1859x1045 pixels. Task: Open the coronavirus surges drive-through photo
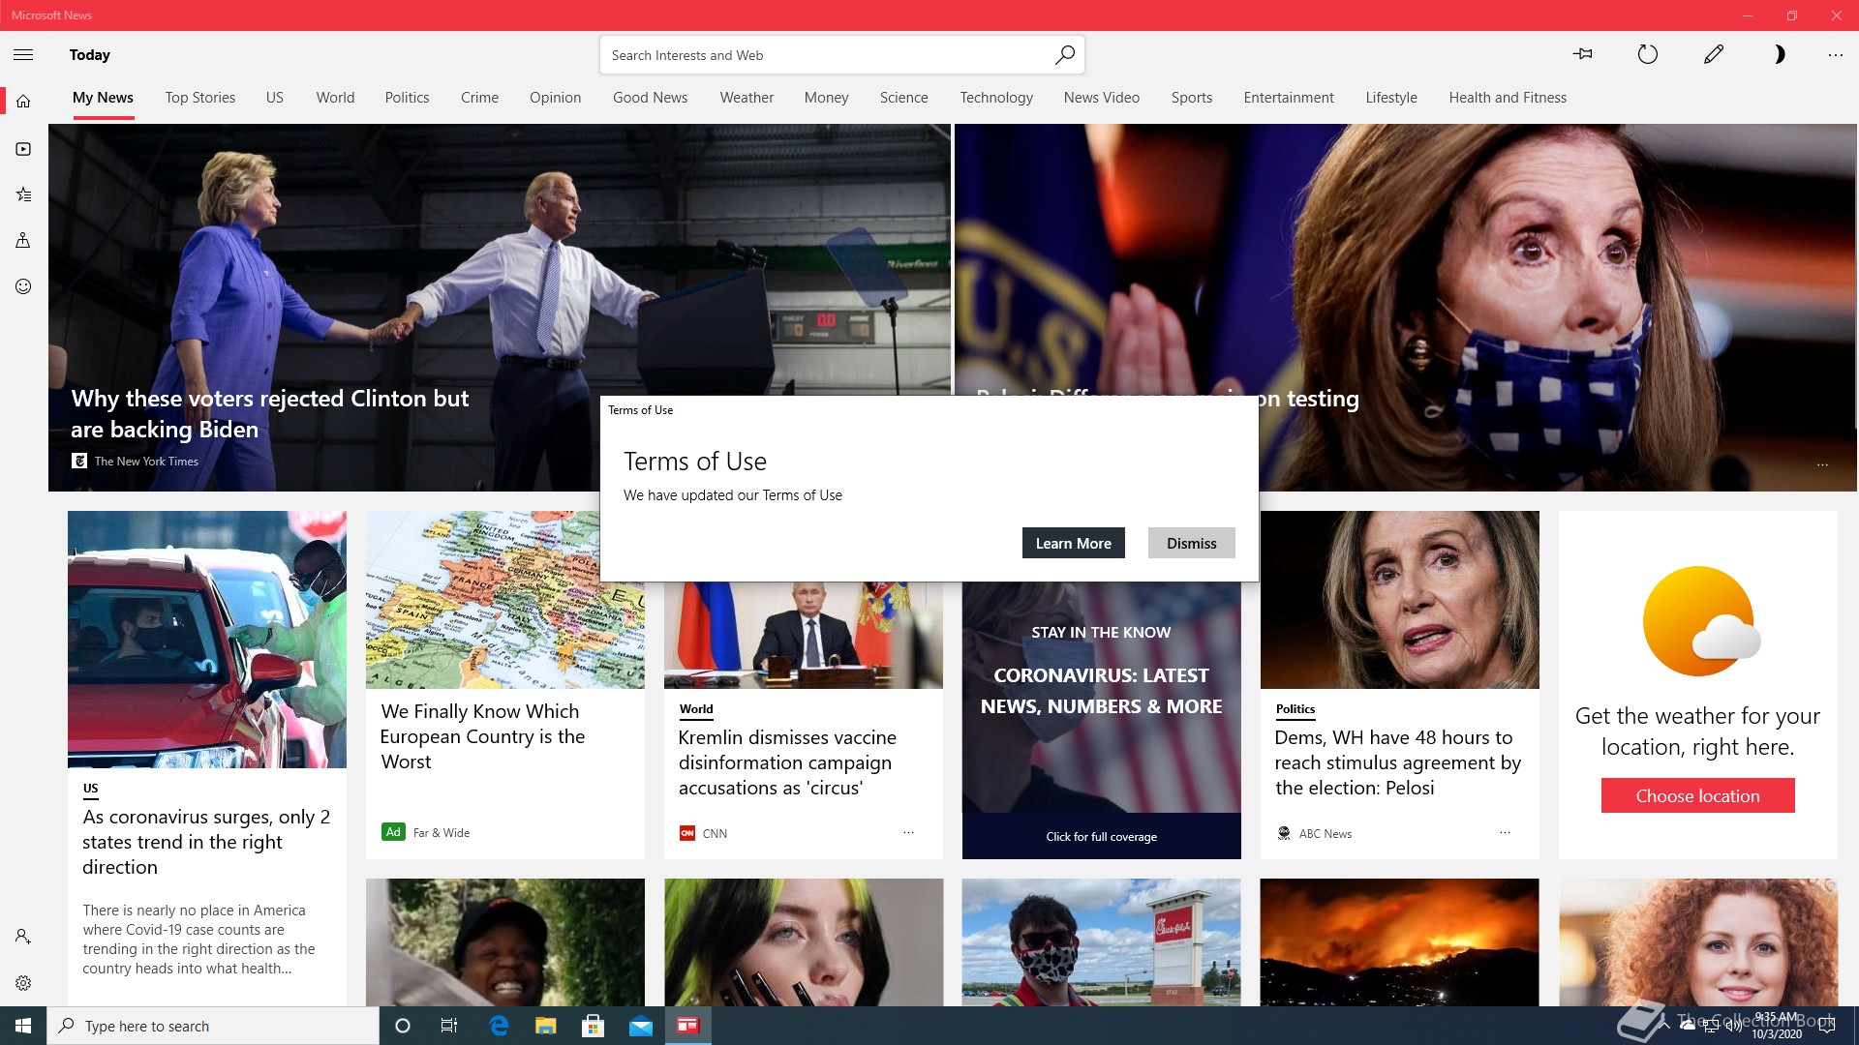click(207, 640)
